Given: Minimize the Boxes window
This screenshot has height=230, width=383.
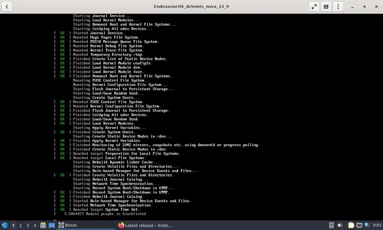Looking at the screenshot, I should [x=352, y=7].
